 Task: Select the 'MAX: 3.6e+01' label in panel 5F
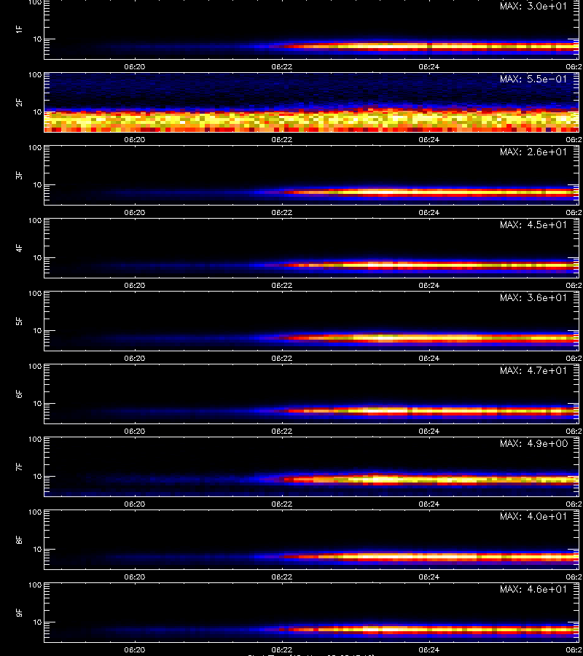click(533, 298)
